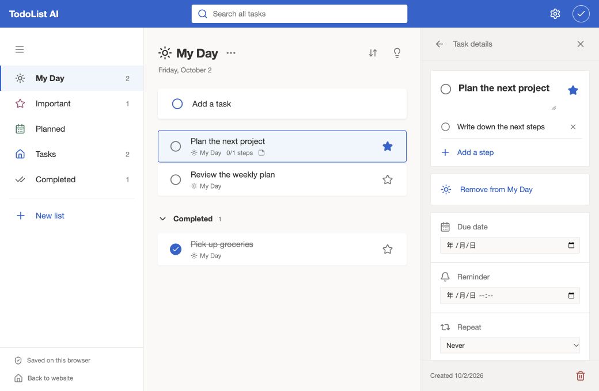
Task: Click the search magnifier icon
Action: [203, 14]
